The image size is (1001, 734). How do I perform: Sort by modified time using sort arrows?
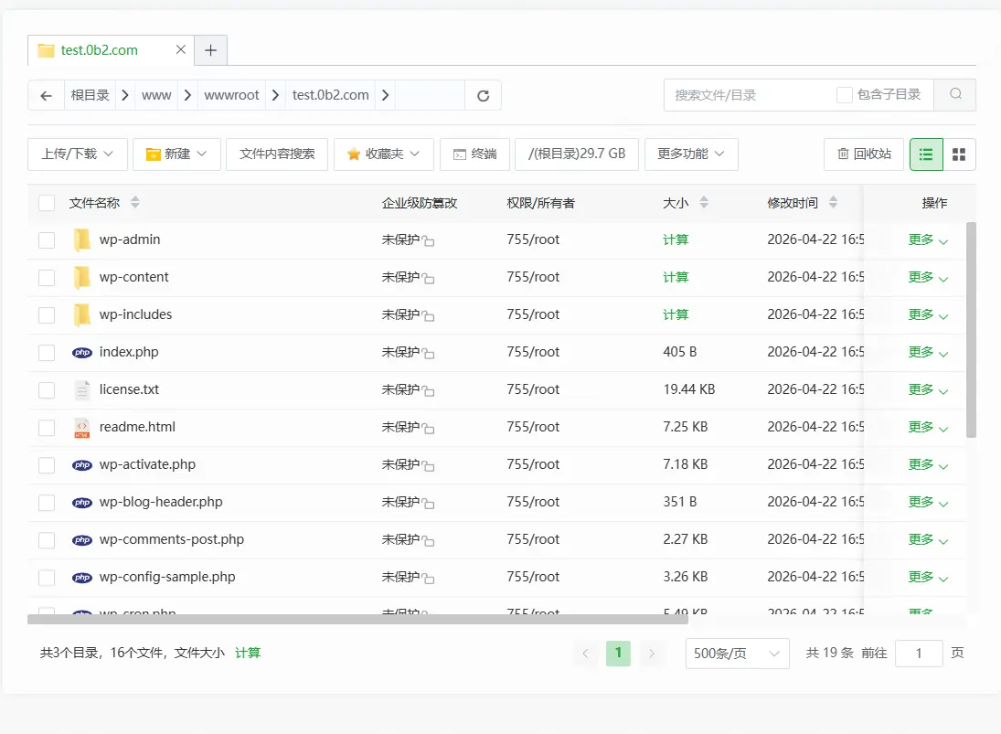point(833,203)
